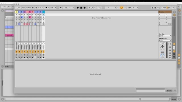Enable Draw Mode pencil icon
The image size is (182, 102).
pyautogui.click(x=153, y=8)
